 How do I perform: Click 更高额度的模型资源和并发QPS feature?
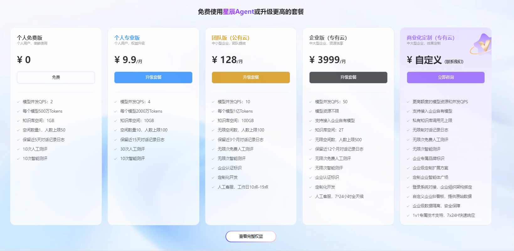(x=440, y=102)
